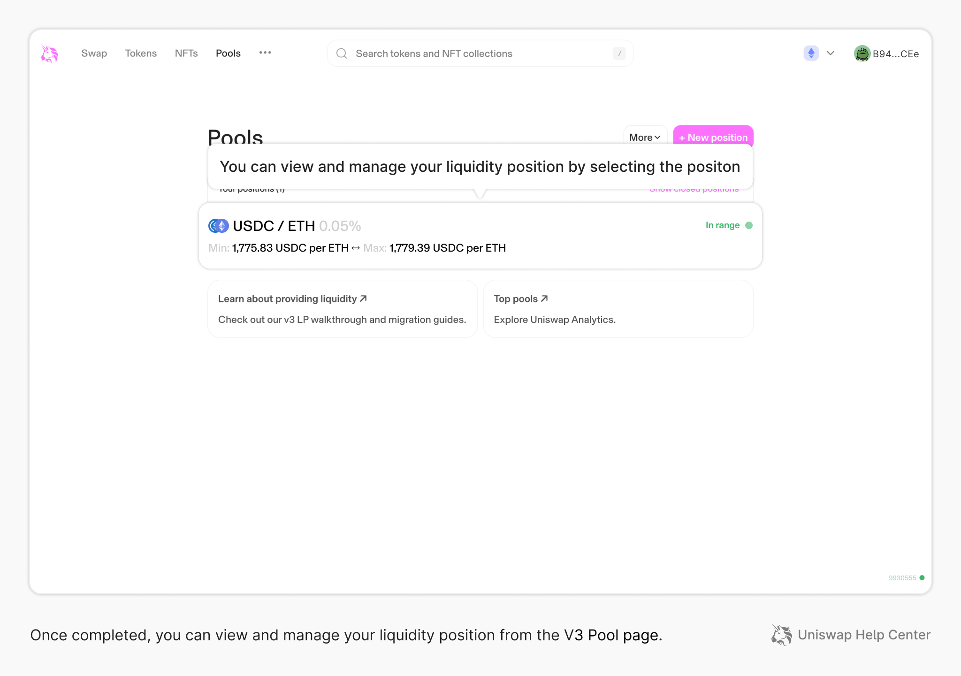961x676 pixels.
Task: Open the Learn about providing liquidity arrow link
Action: pos(363,298)
